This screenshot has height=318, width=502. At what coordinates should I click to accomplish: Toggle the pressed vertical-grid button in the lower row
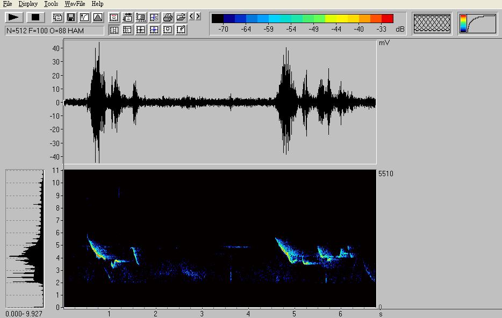point(114,30)
